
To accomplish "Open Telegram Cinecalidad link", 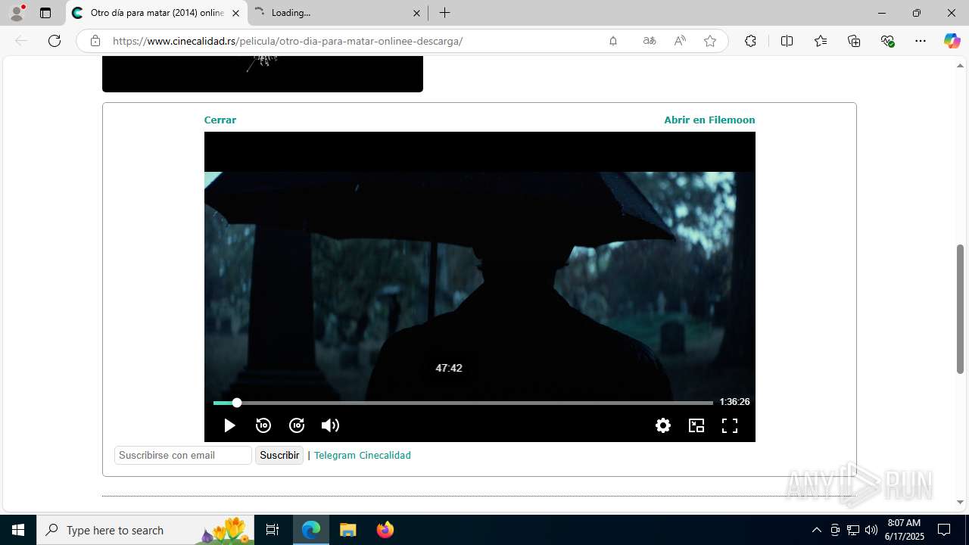I will click(x=362, y=455).
